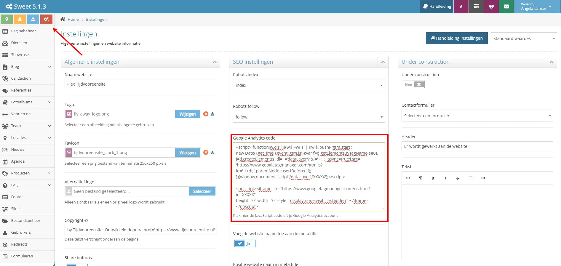This screenshot has height=266, width=561.
Task: Toggle italic in the Tekst editor
Action: (445, 178)
